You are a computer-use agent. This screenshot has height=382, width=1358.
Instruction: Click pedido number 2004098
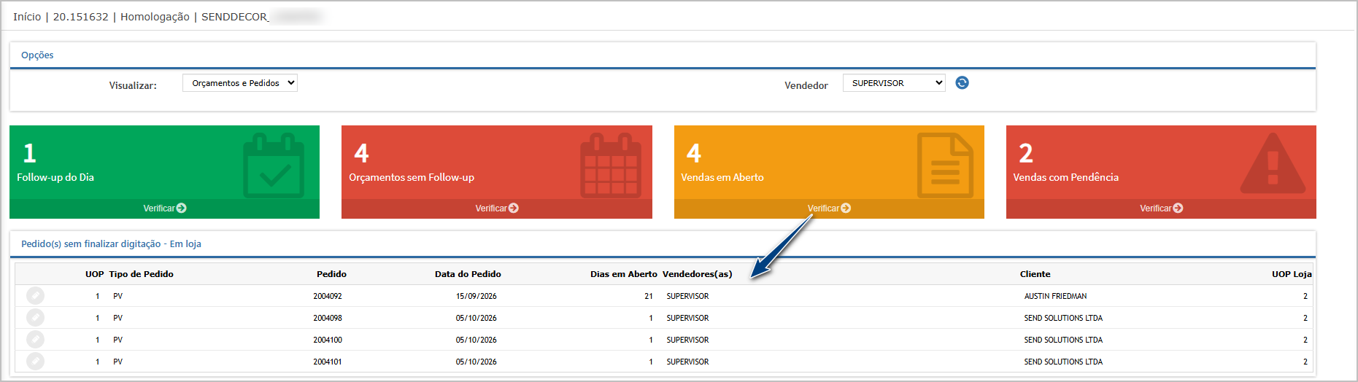pyautogui.click(x=328, y=318)
